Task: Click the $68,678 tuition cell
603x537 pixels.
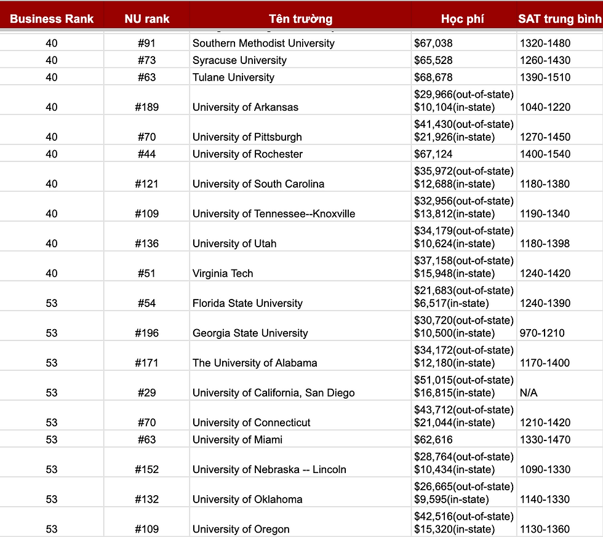Action: [464, 76]
